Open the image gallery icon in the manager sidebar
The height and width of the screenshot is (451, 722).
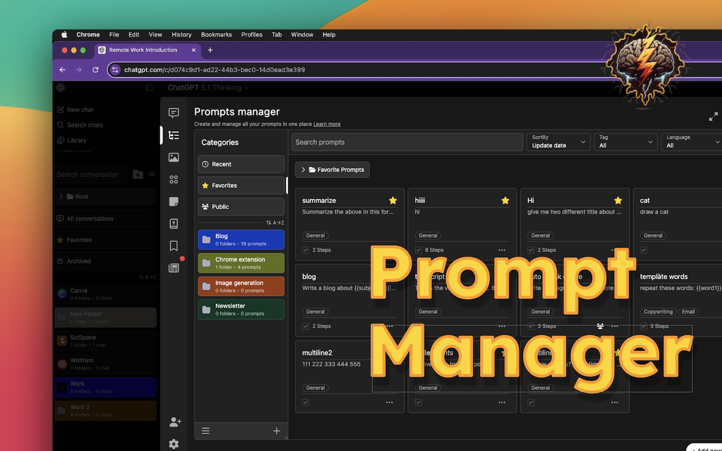click(x=174, y=158)
